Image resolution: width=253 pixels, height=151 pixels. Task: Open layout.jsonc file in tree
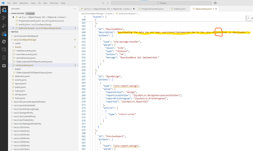pyautogui.click(x=21, y=84)
